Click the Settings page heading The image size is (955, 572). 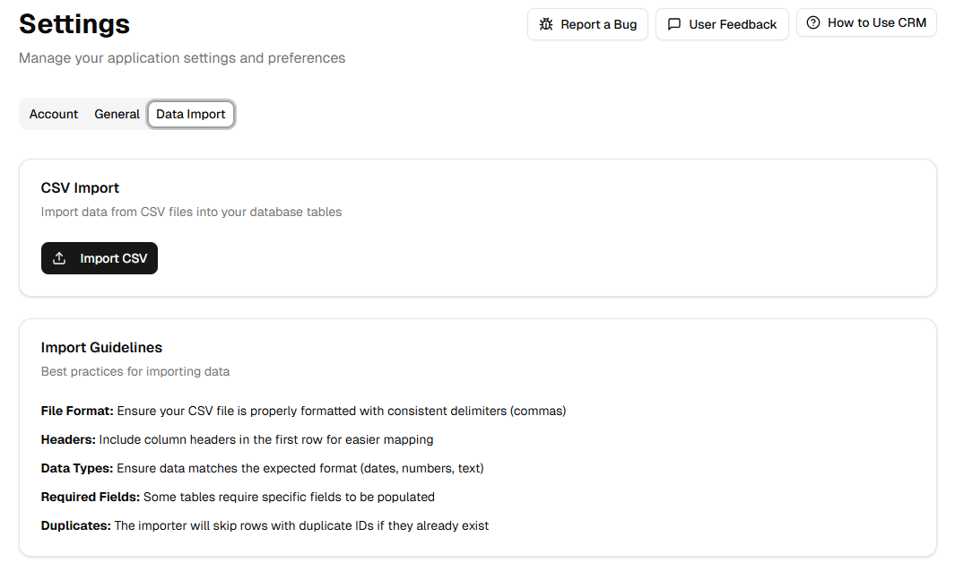[x=74, y=24]
